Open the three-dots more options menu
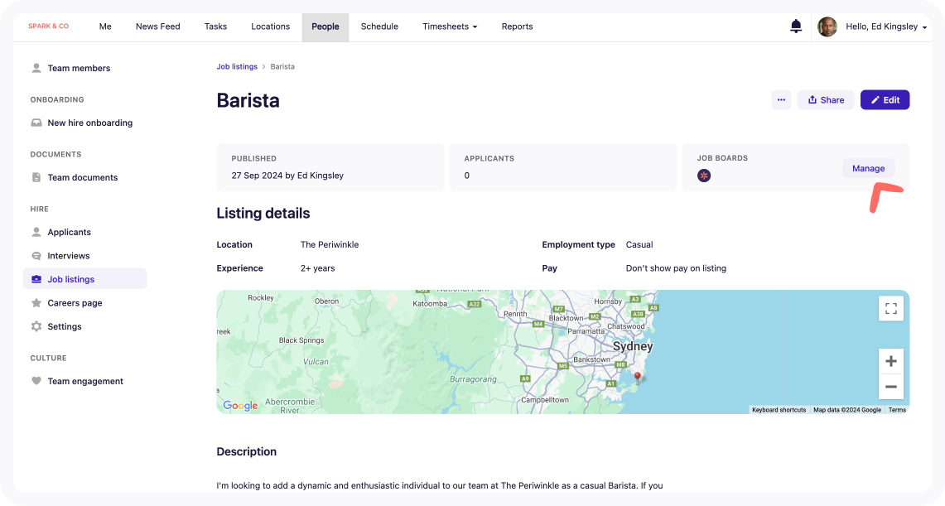Image resolution: width=945 pixels, height=506 pixels. [781, 100]
